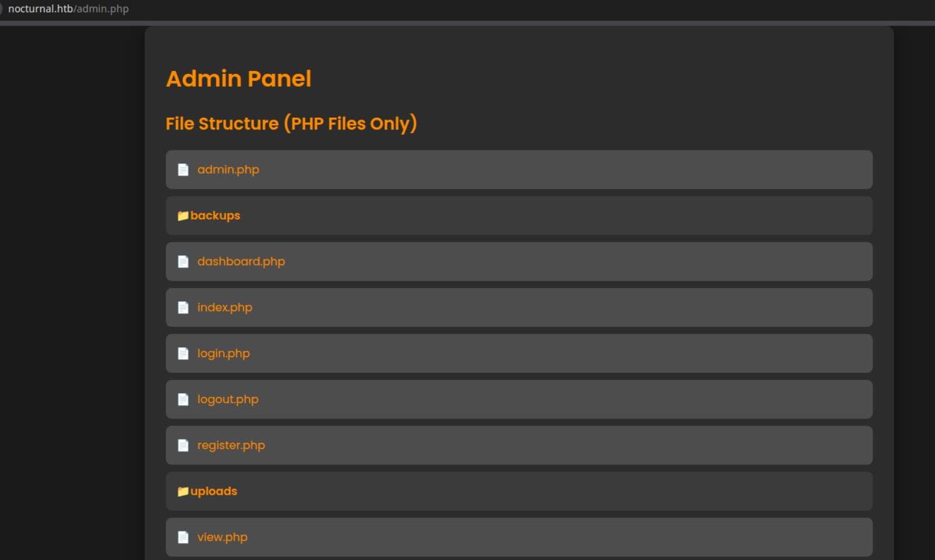Open the register.php file link

[x=231, y=445]
